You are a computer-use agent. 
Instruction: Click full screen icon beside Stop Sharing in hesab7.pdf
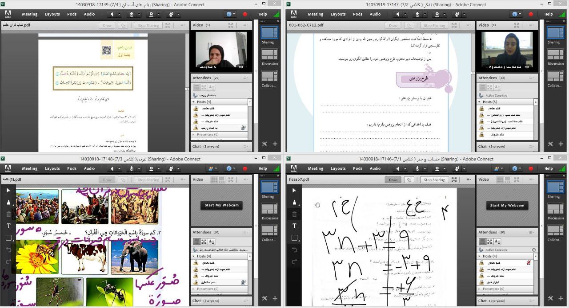(x=454, y=180)
